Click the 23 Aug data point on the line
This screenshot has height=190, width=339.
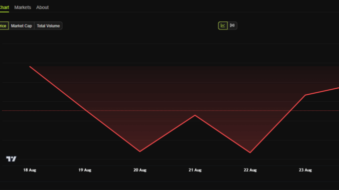coord(305,95)
